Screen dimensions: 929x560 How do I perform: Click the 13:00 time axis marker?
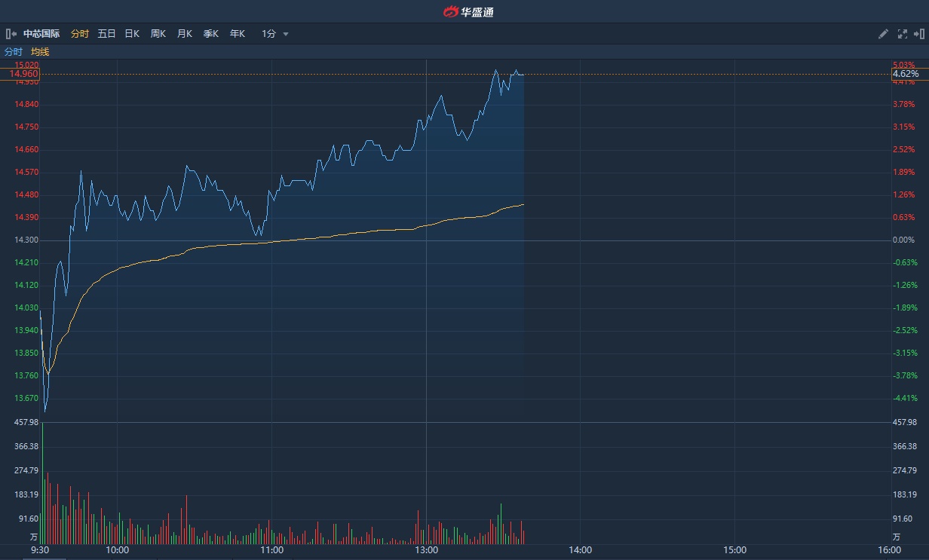coord(427,550)
